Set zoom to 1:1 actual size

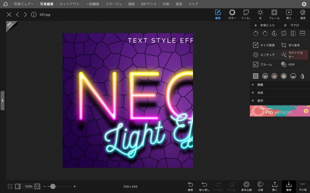pos(37,187)
